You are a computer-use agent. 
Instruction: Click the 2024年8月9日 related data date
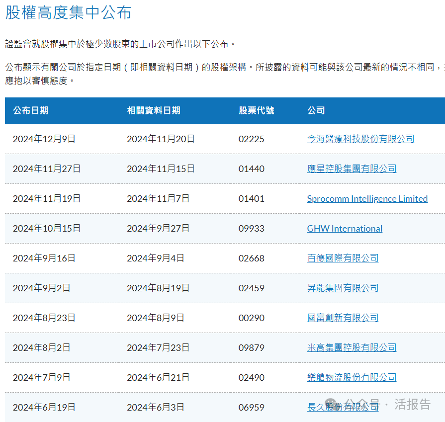156,318
